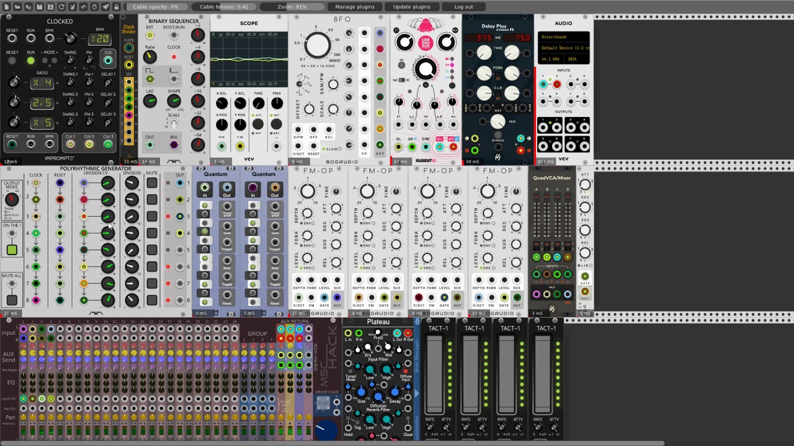Click Polyrhythmic Generator output jack 1
794x446 pixels.
click(180, 183)
